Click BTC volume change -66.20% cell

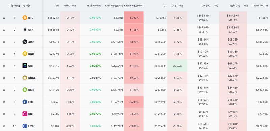point(134,18)
